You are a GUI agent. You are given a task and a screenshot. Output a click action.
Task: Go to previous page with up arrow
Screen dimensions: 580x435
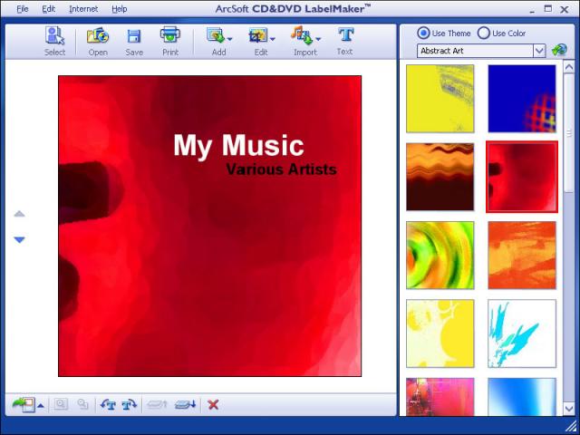19,214
